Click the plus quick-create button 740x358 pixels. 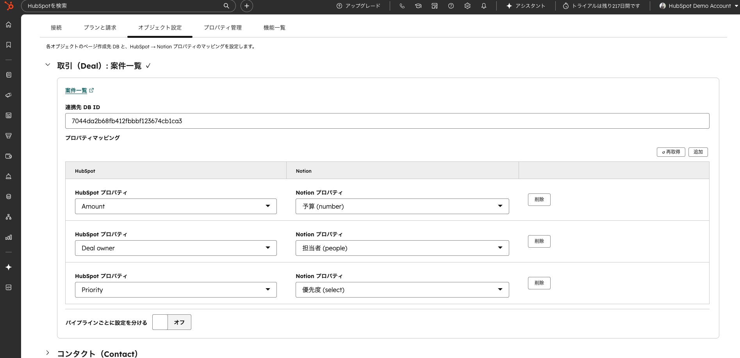tap(247, 6)
